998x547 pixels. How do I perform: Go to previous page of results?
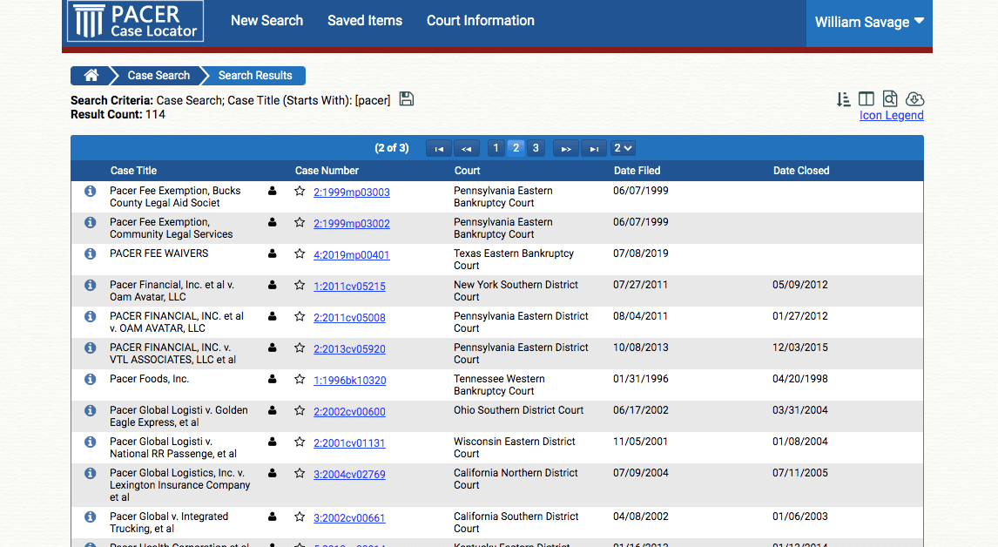(467, 148)
